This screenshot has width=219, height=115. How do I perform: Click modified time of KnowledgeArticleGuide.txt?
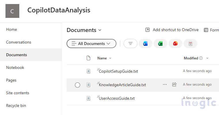point(197,84)
